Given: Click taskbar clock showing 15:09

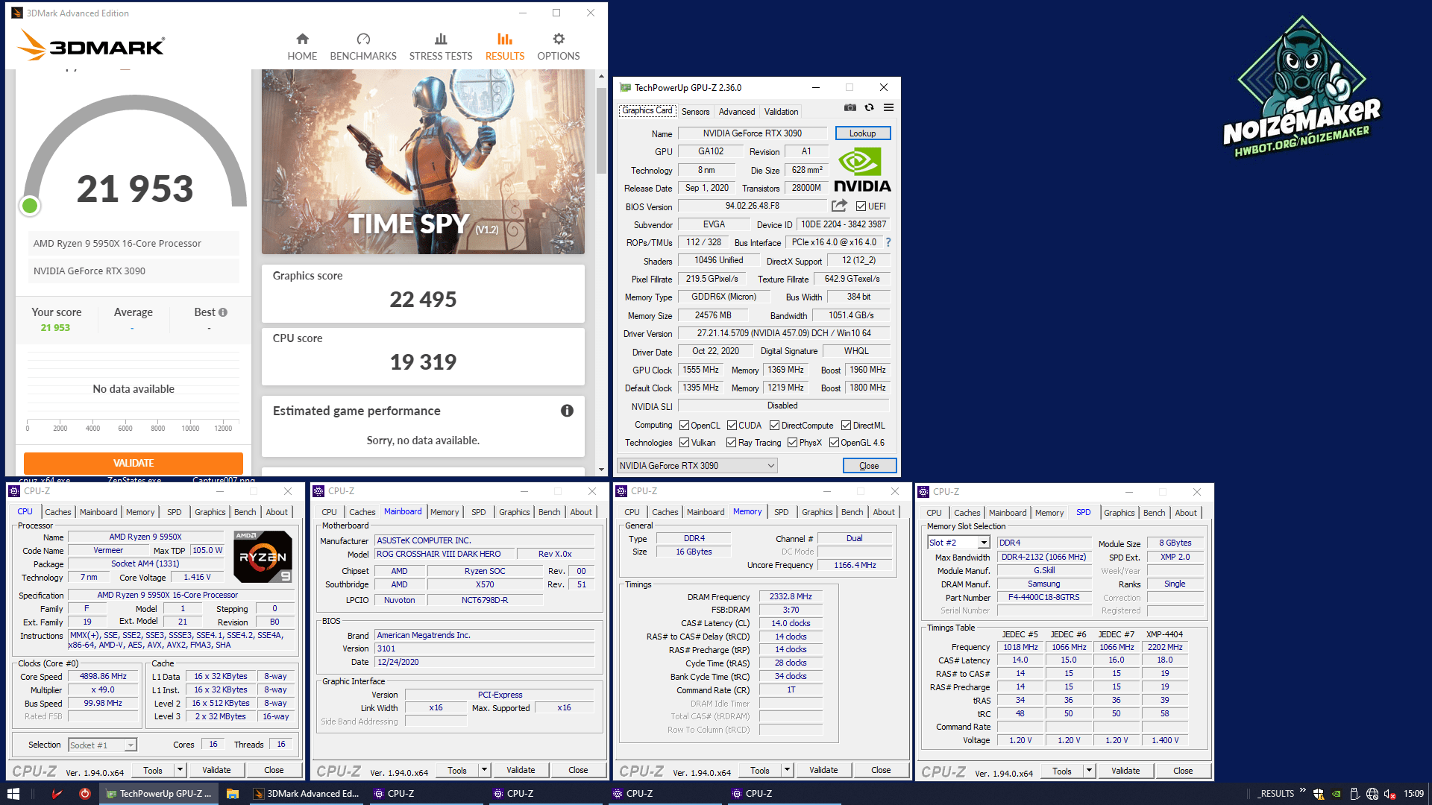Looking at the screenshot, I should click(1413, 794).
